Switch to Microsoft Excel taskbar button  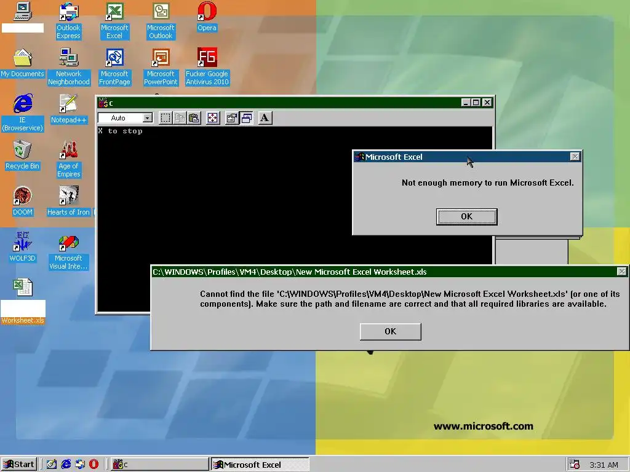[x=260, y=465]
